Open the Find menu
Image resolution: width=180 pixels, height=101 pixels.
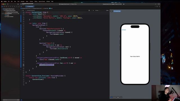tap(18, 1)
